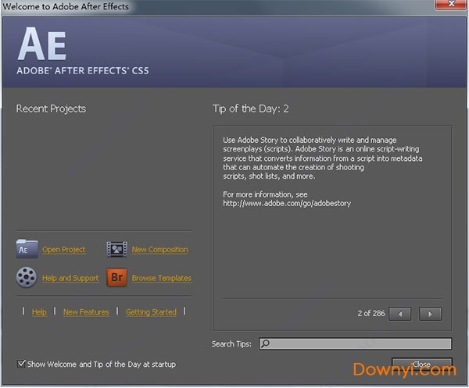Click the '2 of 286' tip counter
Image resolution: width=469 pixels, height=388 pixels.
point(371,313)
